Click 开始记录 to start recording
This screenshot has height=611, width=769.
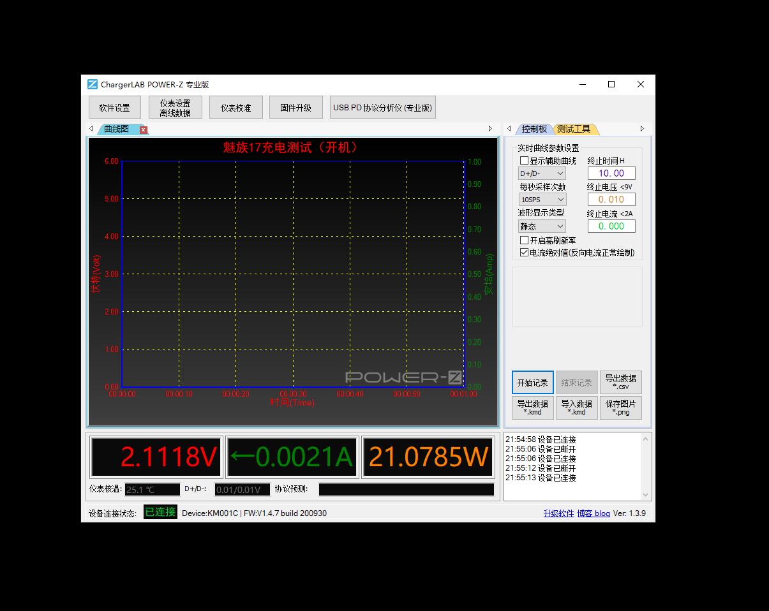(533, 383)
